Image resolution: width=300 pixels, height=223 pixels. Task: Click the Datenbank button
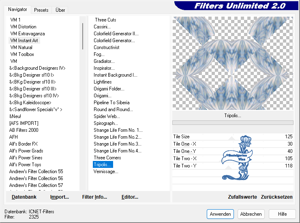pyautogui.click(x=24, y=197)
